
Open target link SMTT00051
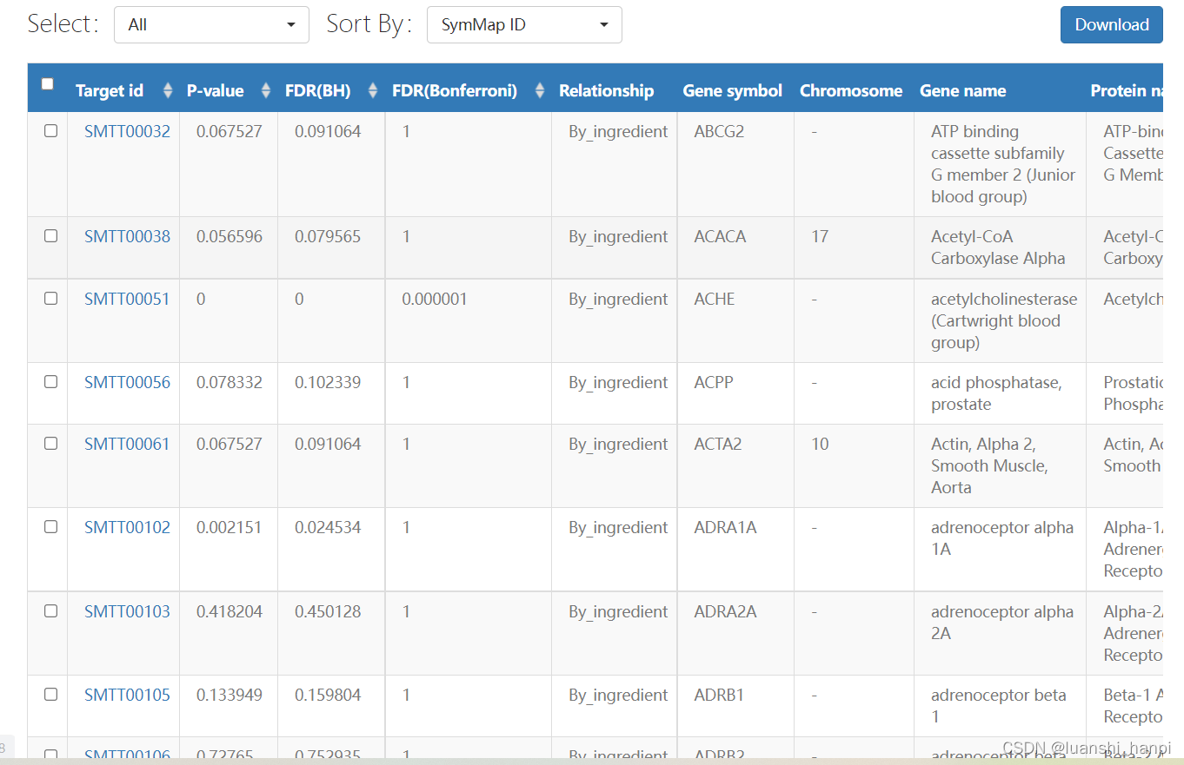127,299
